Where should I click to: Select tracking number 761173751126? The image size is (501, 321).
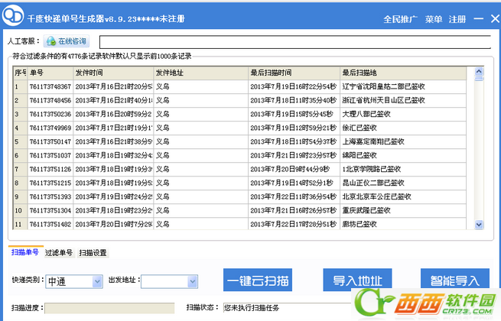(x=50, y=169)
